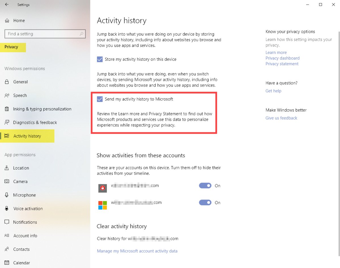This screenshot has height=268, width=340.
Task: Click the Windows permissions section label
Action: 25,69
